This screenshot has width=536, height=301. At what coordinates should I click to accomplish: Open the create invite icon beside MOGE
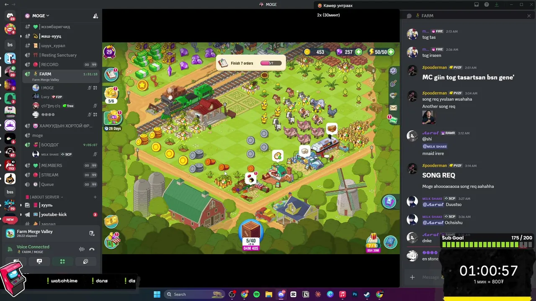click(x=95, y=16)
